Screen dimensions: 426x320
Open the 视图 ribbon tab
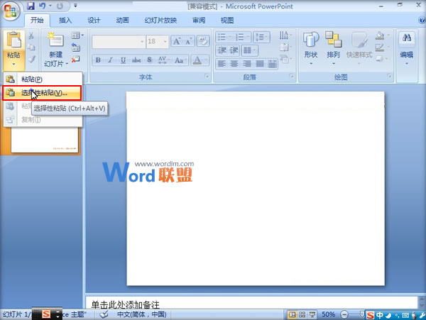click(x=227, y=20)
